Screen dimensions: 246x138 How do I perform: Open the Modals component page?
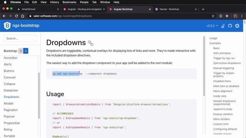pyautogui.click(x=8, y=103)
